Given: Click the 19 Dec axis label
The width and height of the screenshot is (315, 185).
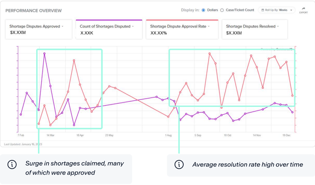Looking at the screenshot, I should point(286,135).
